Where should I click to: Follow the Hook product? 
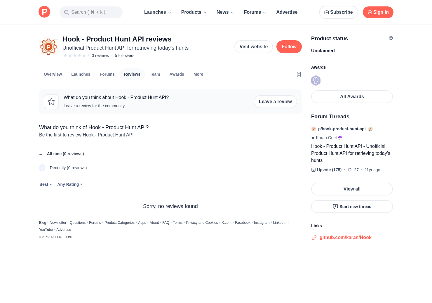point(289,47)
